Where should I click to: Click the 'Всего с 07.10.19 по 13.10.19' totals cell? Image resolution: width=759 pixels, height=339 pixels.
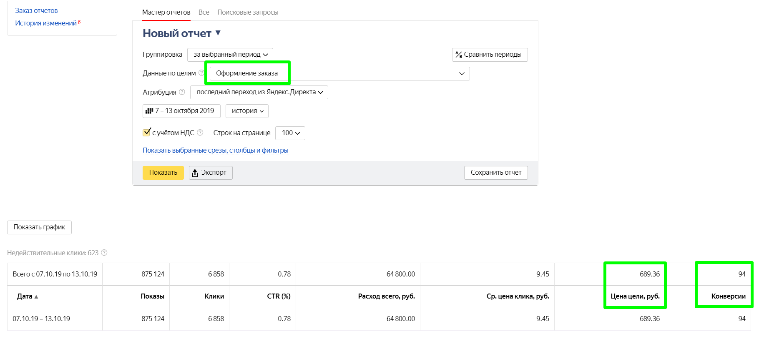click(x=55, y=274)
